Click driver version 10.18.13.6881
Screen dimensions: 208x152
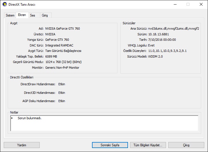click(x=159, y=34)
